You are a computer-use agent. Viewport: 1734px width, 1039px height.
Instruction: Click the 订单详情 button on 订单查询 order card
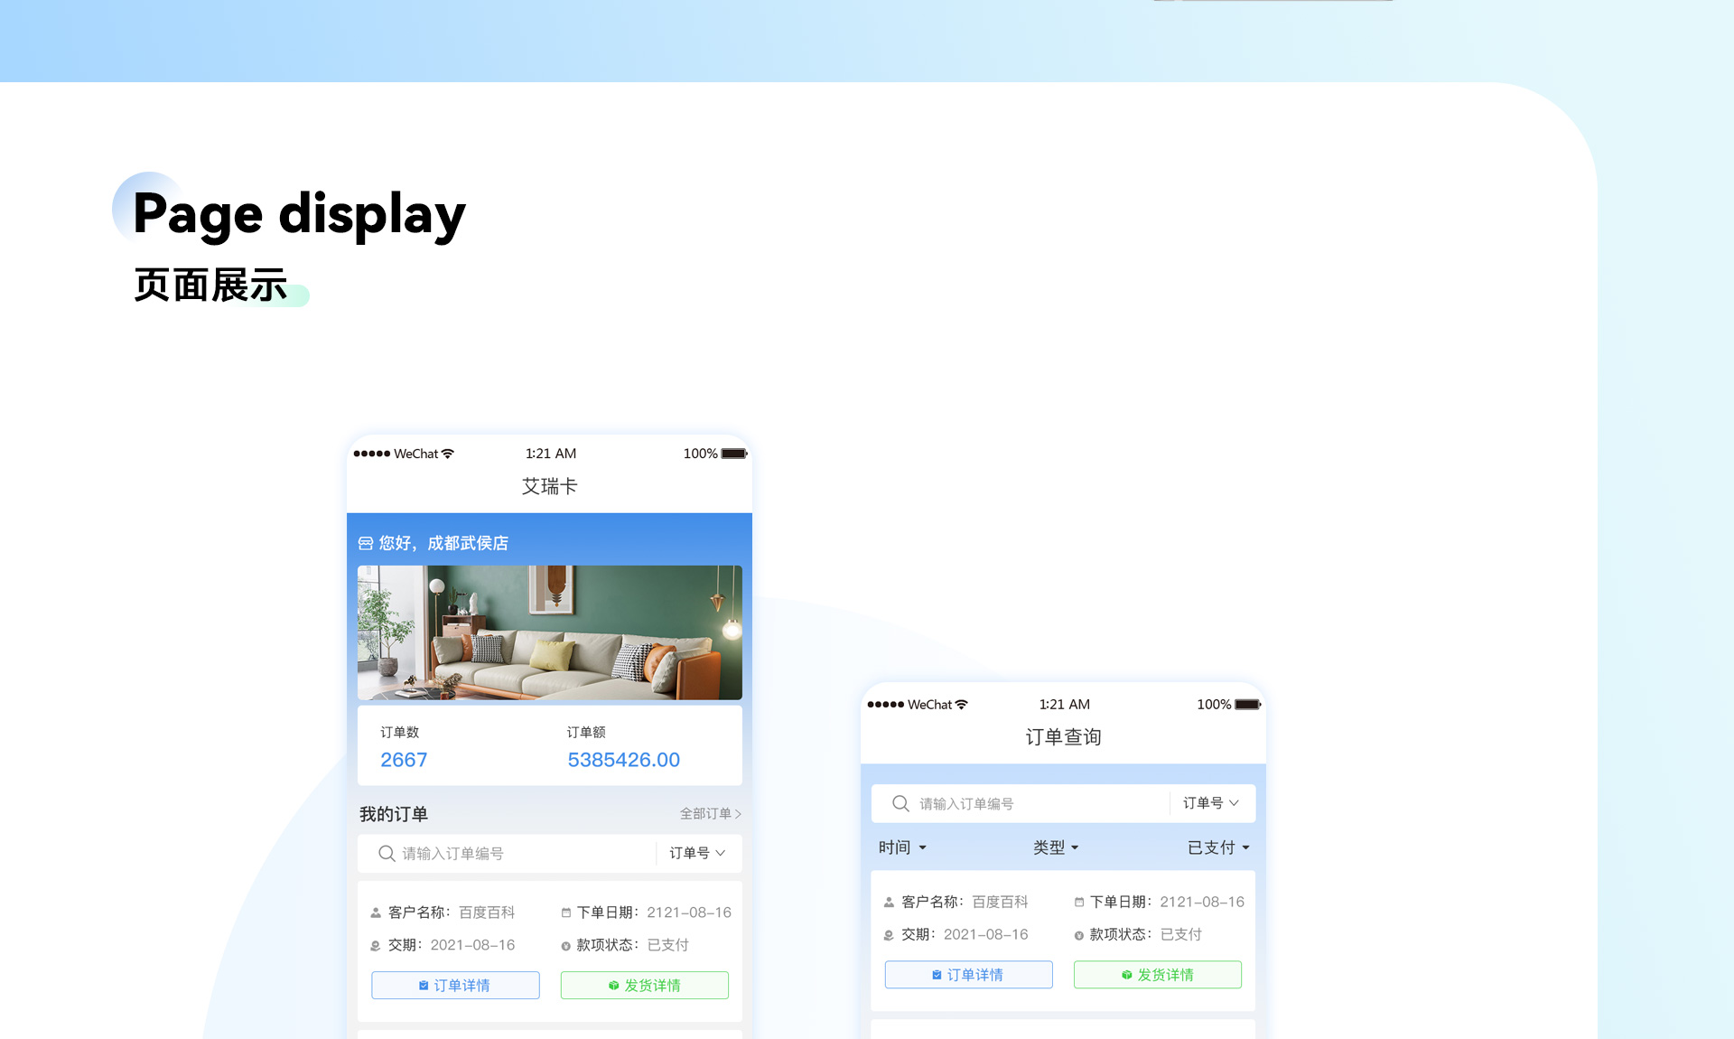tap(967, 974)
